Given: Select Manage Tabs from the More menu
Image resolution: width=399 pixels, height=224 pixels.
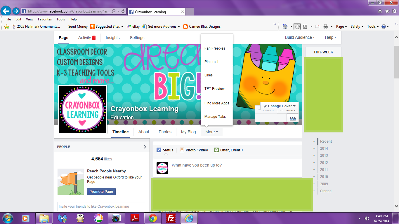Looking at the screenshot, I should pyautogui.click(x=215, y=116).
